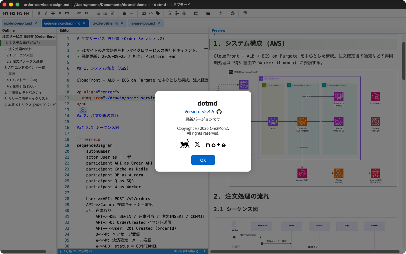Insert horizontal rule line

pos(132,13)
